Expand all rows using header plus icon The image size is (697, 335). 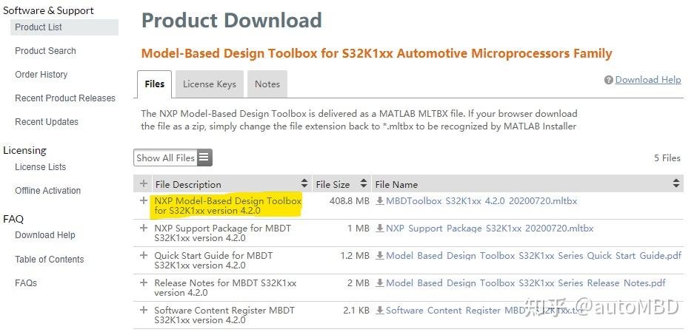[143, 183]
